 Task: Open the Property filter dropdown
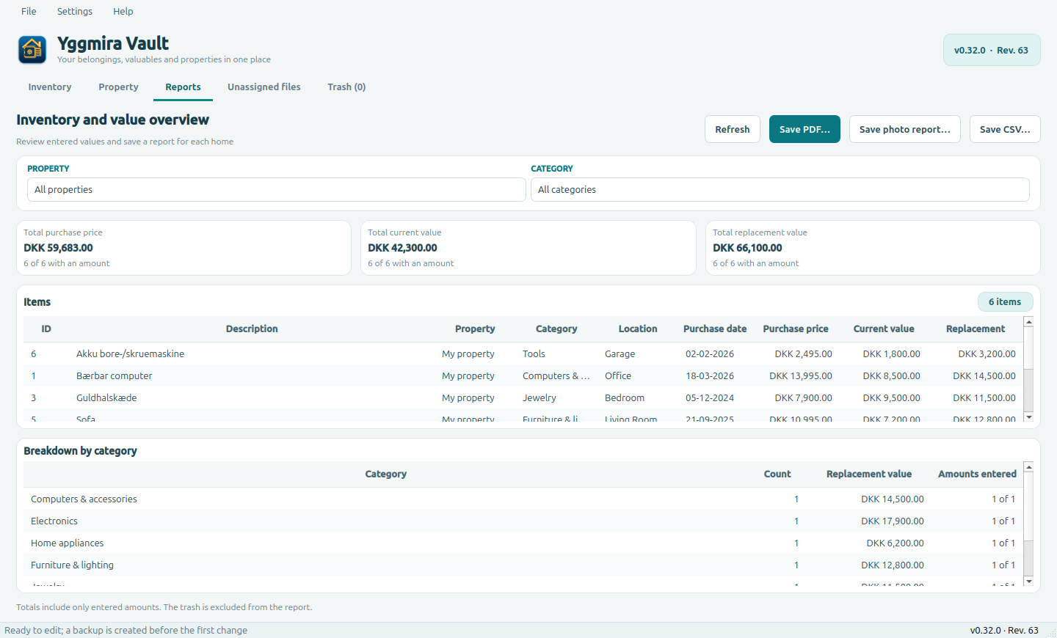coord(277,190)
